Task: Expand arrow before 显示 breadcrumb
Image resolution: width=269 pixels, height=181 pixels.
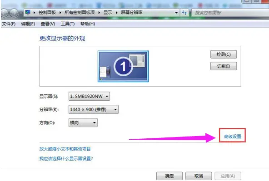Action: 99,13
